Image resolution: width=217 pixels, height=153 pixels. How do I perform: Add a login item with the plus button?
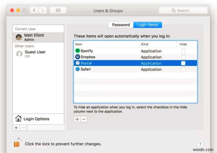pos(77,119)
